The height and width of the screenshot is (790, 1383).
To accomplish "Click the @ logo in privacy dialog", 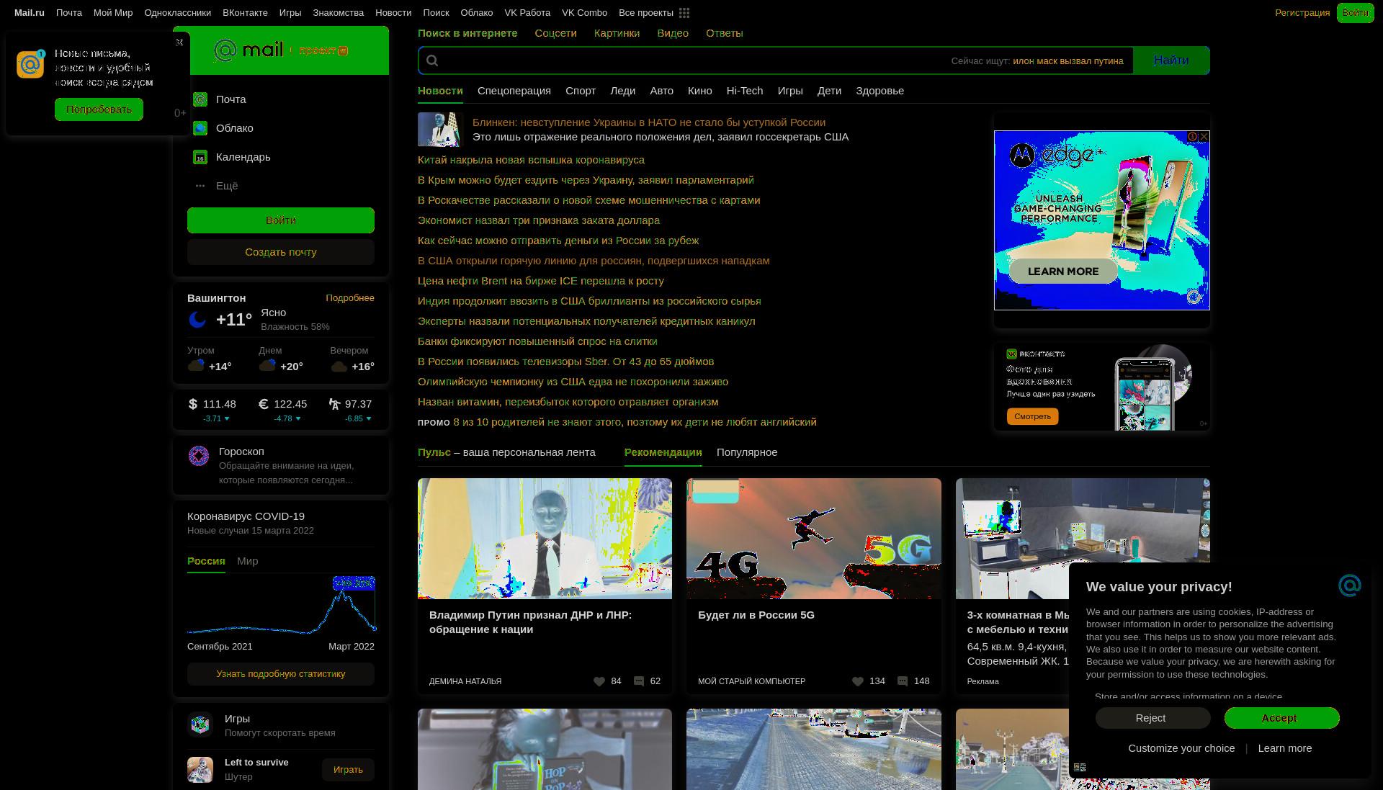I will tap(1349, 585).
